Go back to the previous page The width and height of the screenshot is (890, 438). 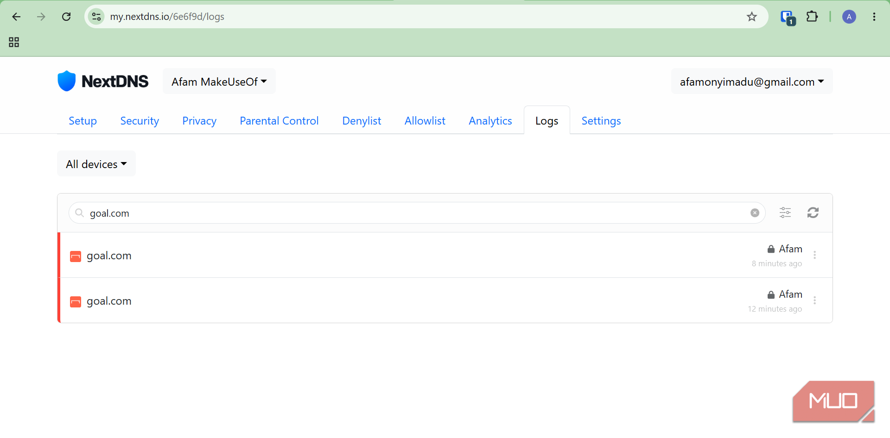(x=16, y=17)
